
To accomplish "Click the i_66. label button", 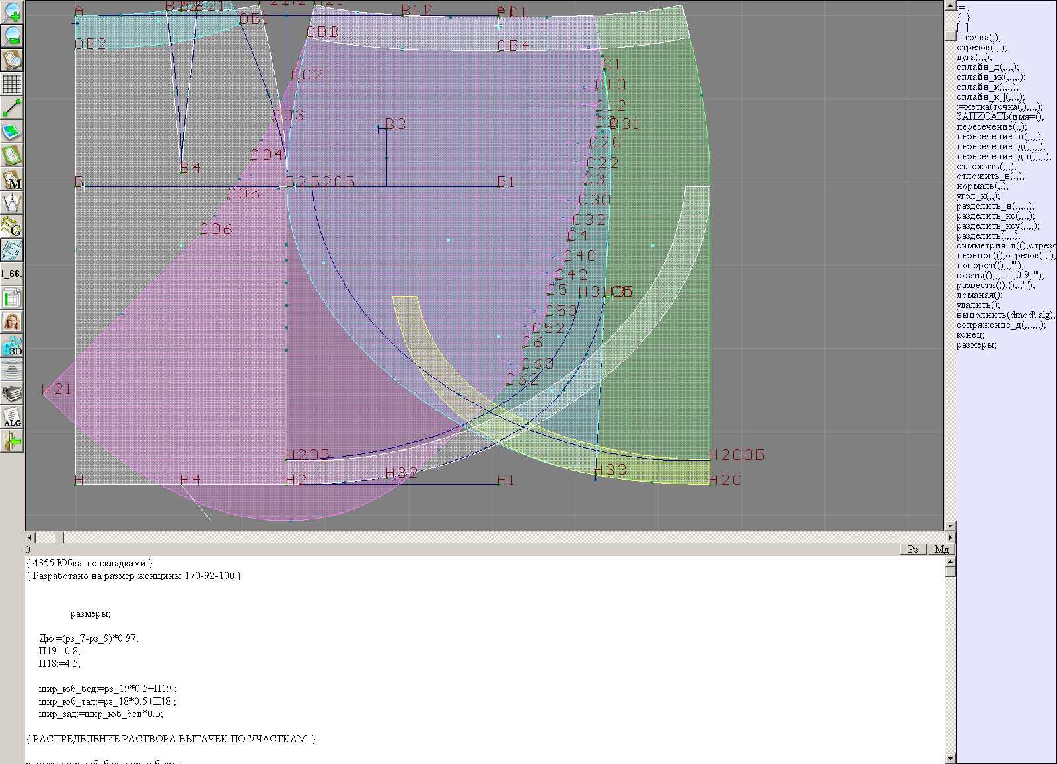I will [x=12, y=274].
